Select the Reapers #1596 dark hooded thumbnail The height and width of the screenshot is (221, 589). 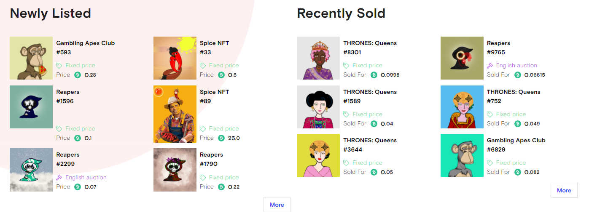click(x=31, y=107)
